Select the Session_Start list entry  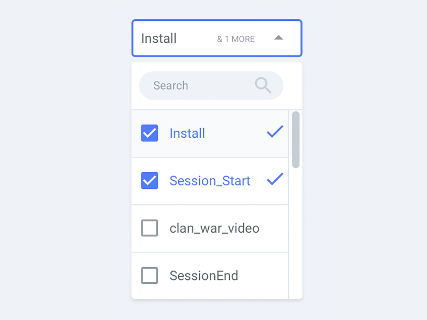[209, 181]
